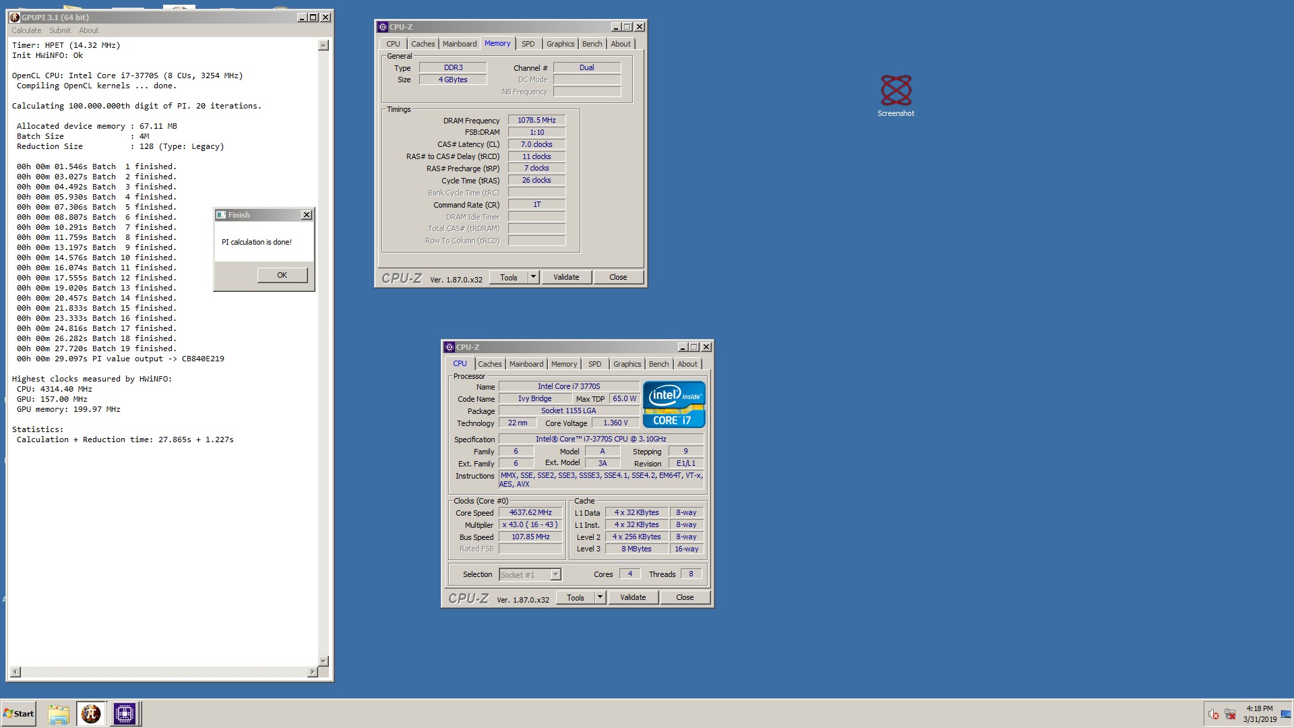Screen dimensions: 1294x728
Task: Click the Finish dialog title icon
Action: 220,215
